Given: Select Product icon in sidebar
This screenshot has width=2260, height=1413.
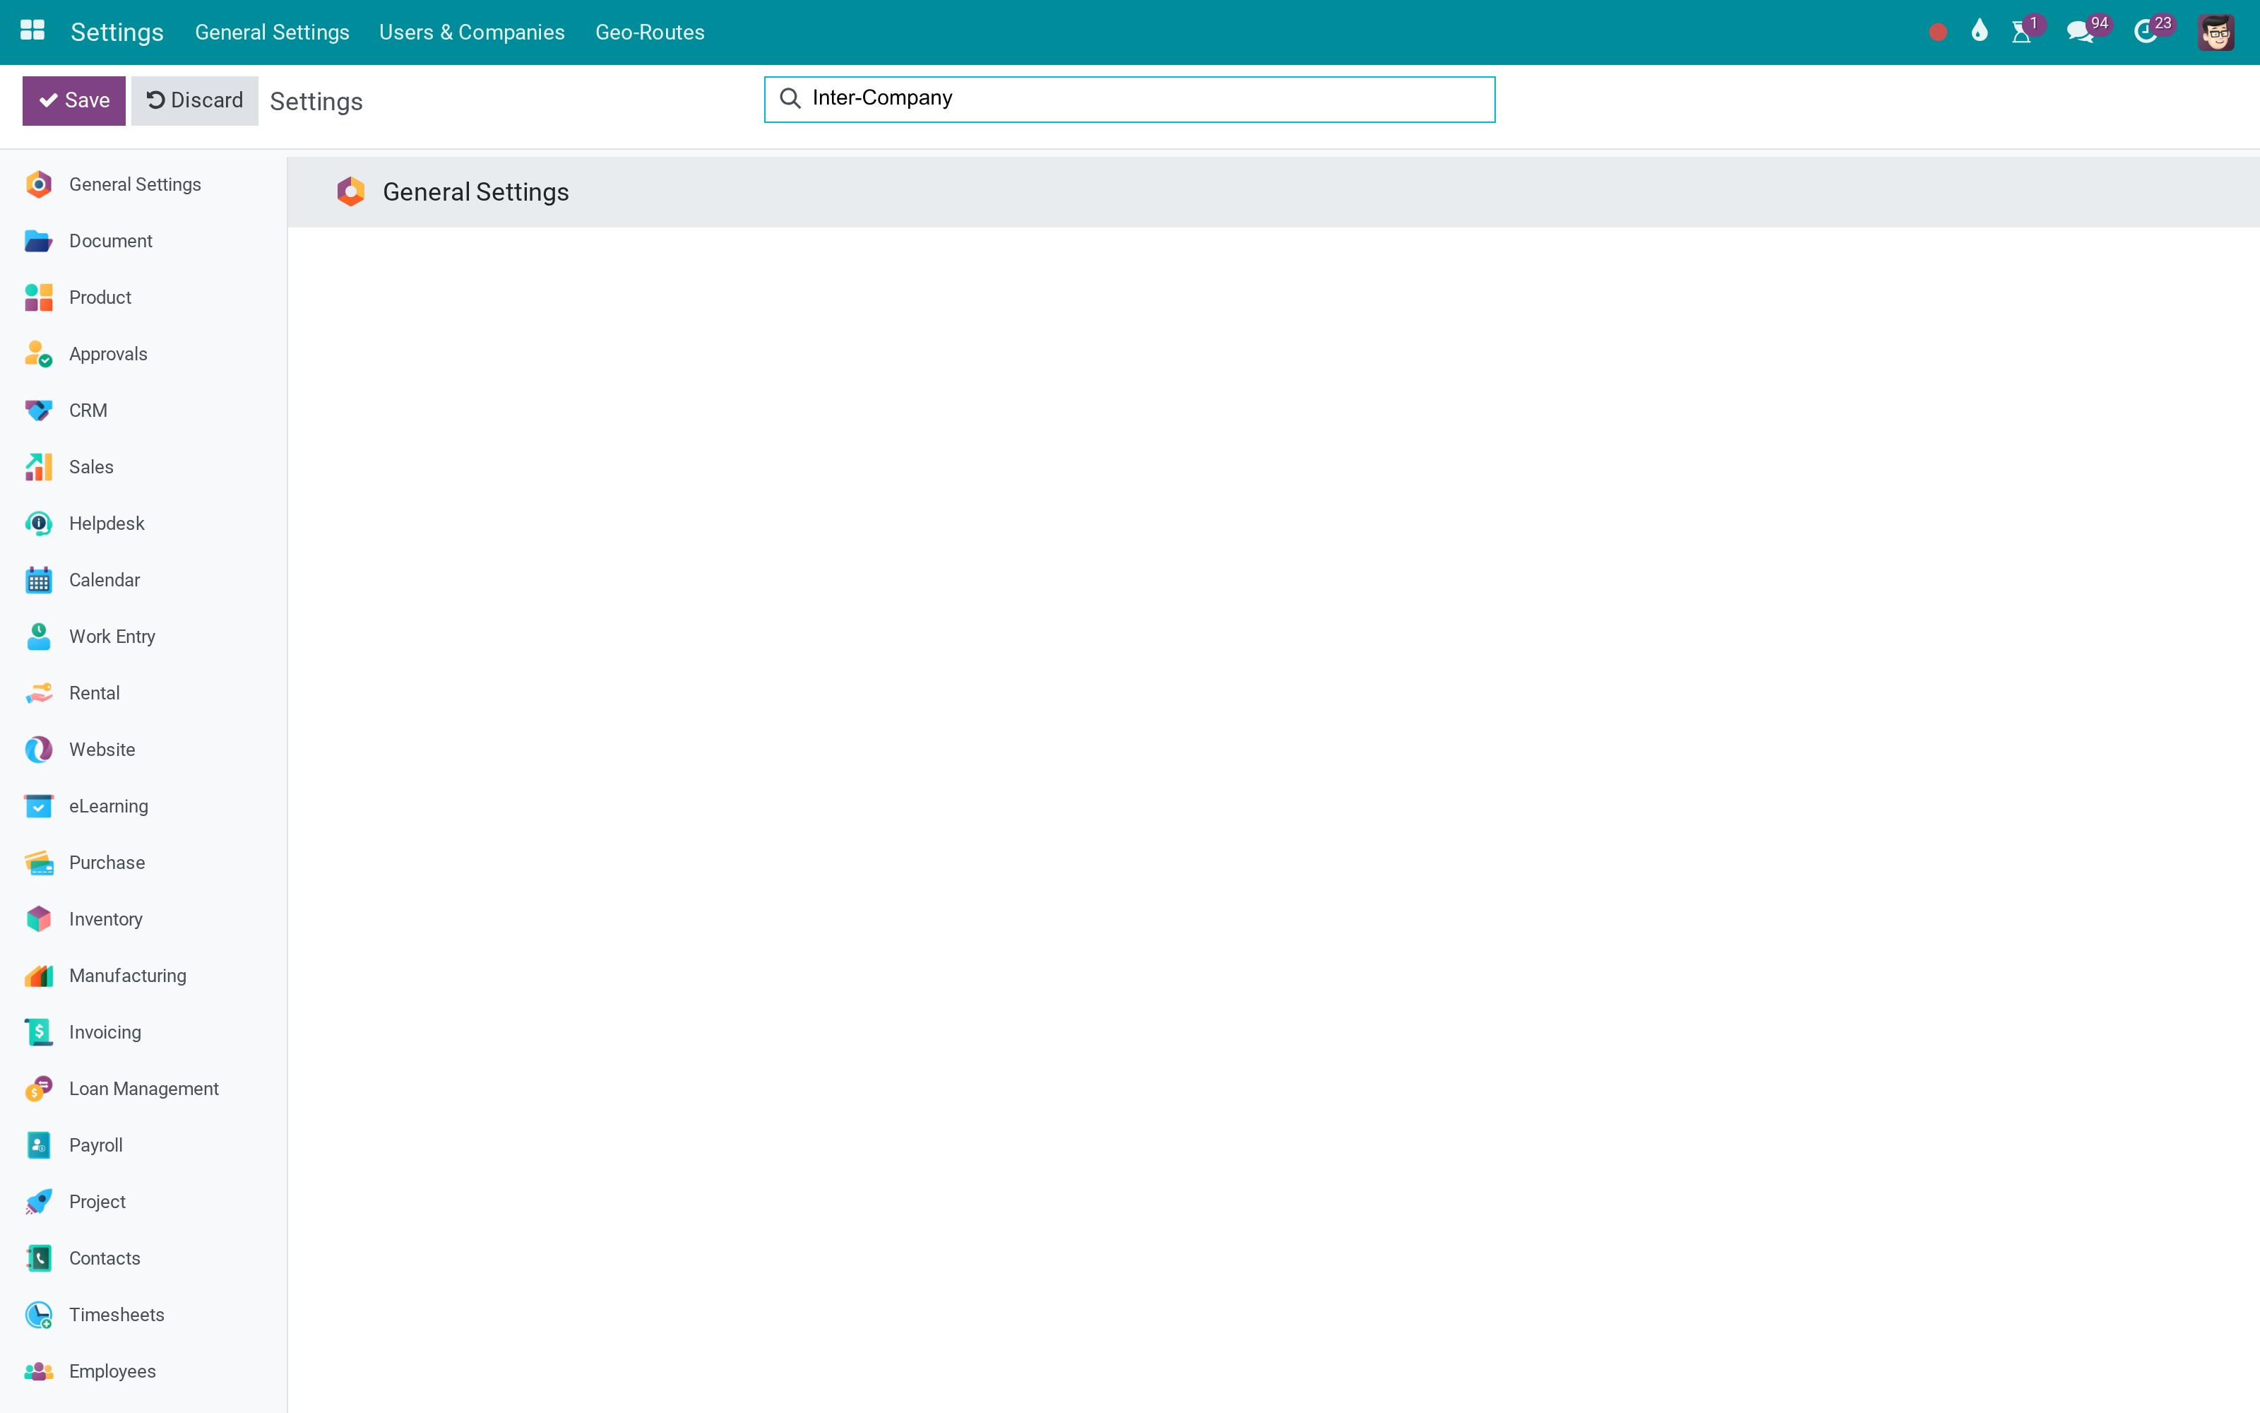Looking at the screenshot, I should (x=38, y=297).
